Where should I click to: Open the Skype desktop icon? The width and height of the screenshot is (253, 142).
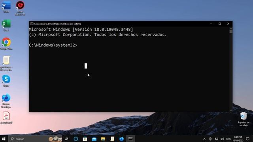pyautogui.click(x=6, y=81)
